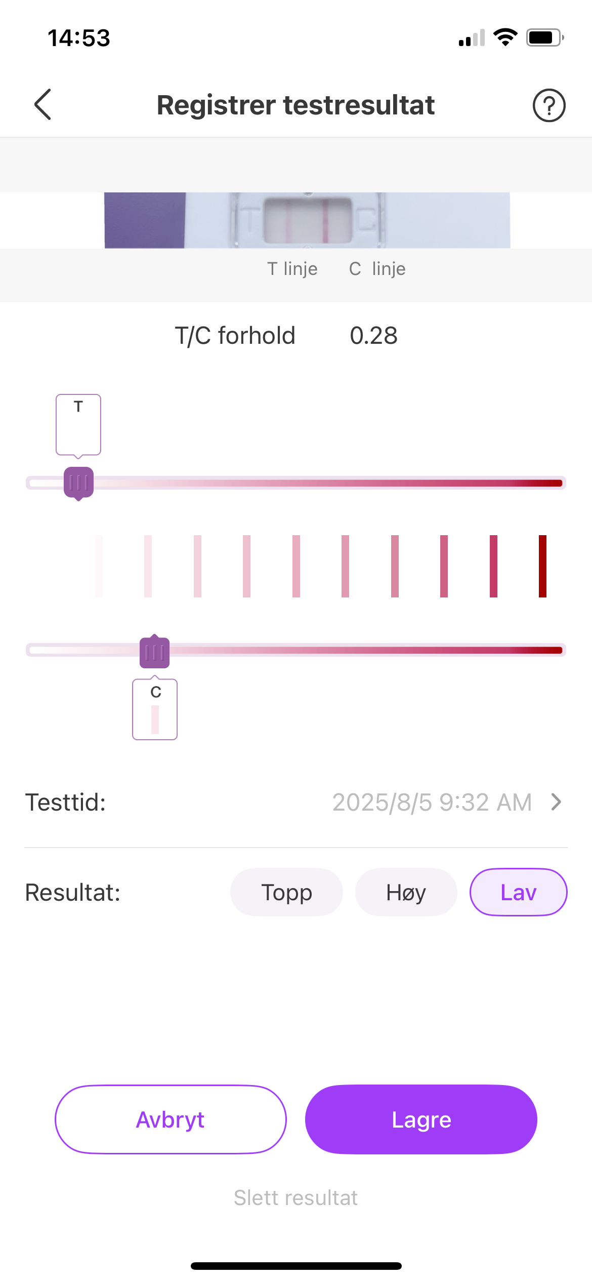
Task: Select the Lav result option
Action: coord(518,892)
